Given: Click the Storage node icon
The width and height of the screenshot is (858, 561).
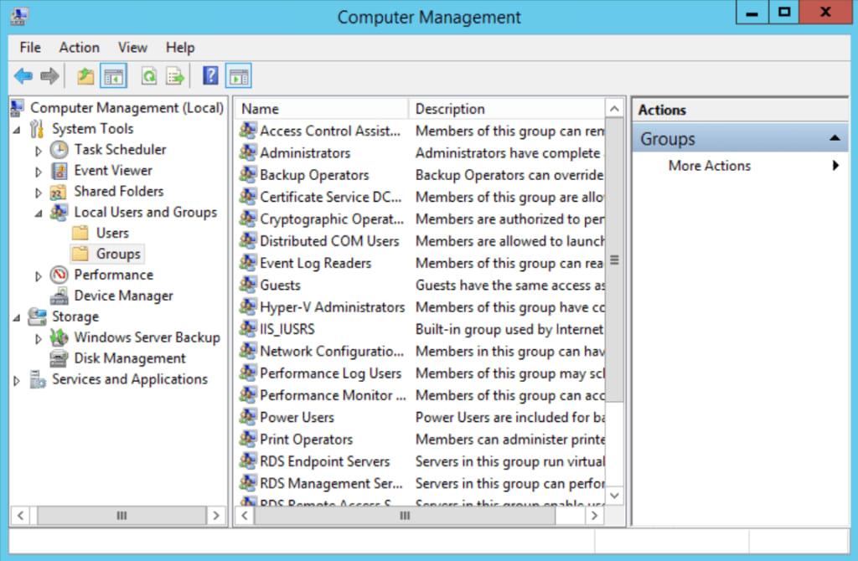Looking at the screenshot, I should click(x=37, y=317).
